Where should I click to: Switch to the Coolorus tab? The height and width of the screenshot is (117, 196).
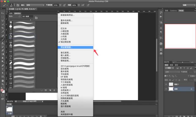[x=173, y=11]
